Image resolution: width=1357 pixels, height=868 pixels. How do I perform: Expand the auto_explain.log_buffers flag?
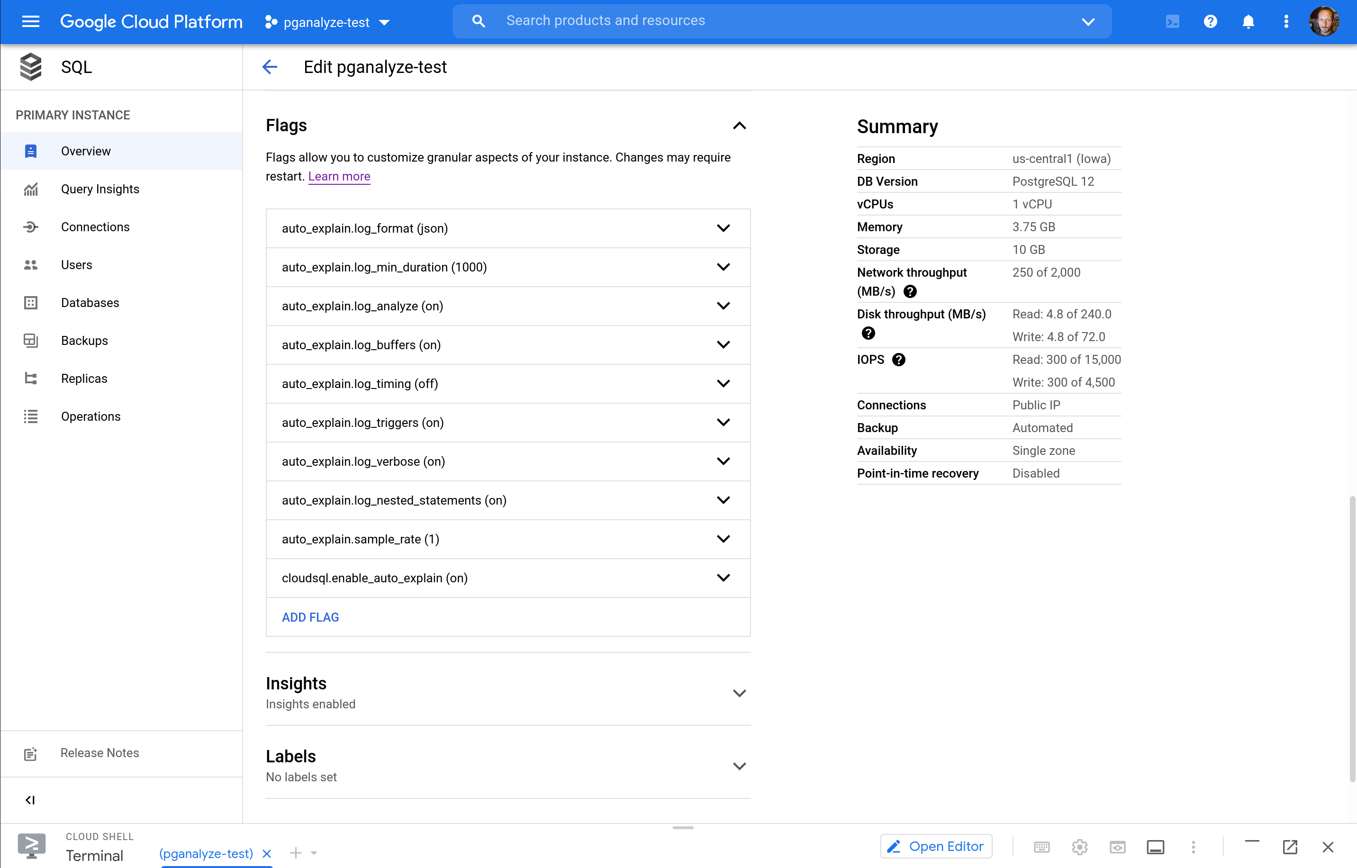pos(724,345)
